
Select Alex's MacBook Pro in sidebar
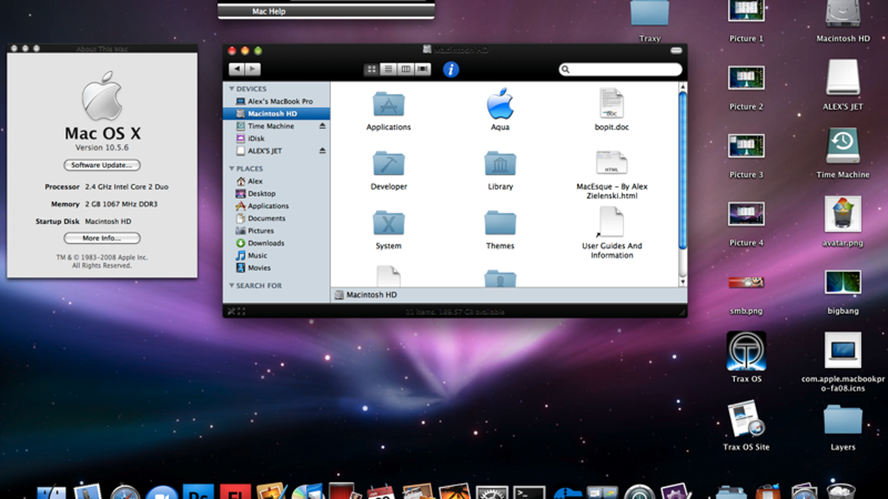pos(276,101)
